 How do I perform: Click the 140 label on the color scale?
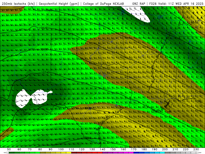point(102,149)
